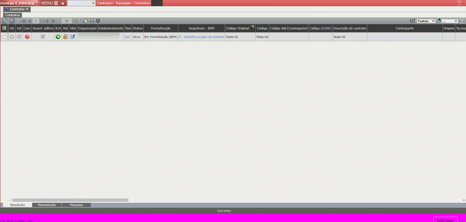Click the Inserir aditivo icon in row

pyautogui.click(x=43, y=37)
